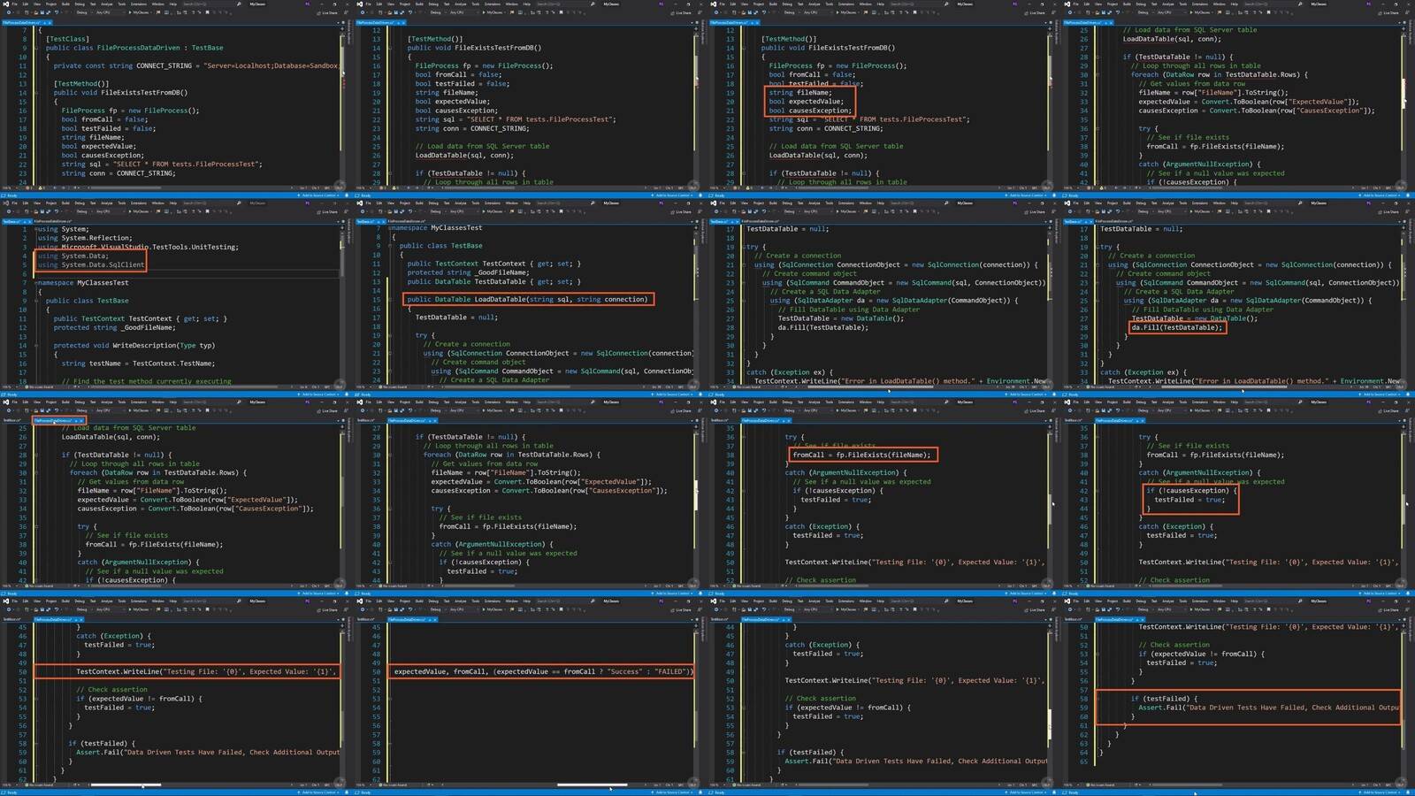
Task: Click Visual Studio logo in LoadDataTable signature highlighted window
Action: 360,203
